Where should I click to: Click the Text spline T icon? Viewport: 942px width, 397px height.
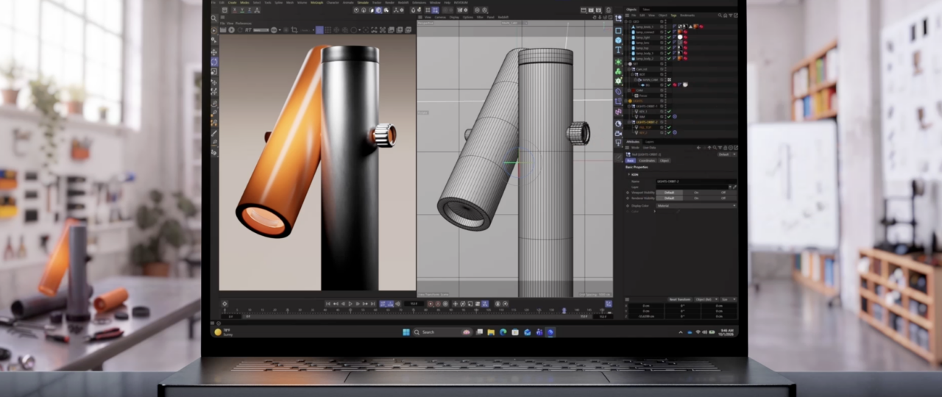(618, 49)
